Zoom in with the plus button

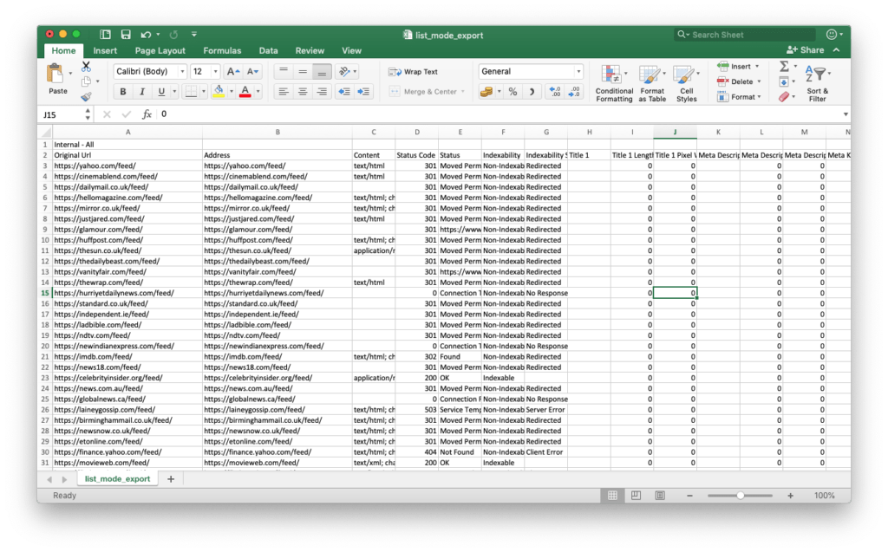(x=790, y=496)
